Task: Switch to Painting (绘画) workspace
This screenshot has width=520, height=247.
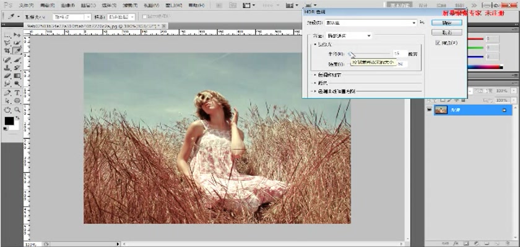Action: point(441,6)
